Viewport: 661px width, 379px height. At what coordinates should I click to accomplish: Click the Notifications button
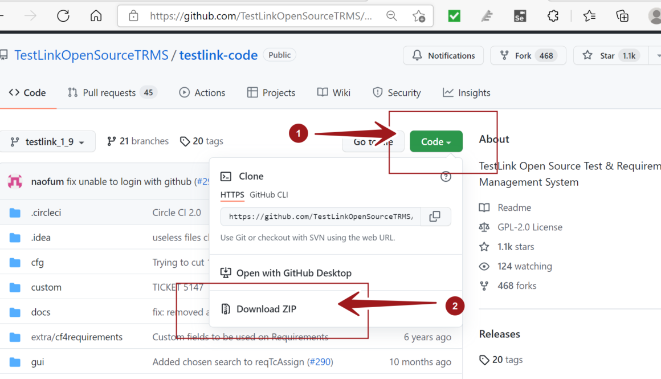coord(443,56)
